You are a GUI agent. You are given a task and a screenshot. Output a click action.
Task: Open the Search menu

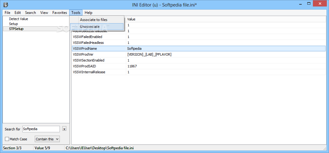[30, 13]
